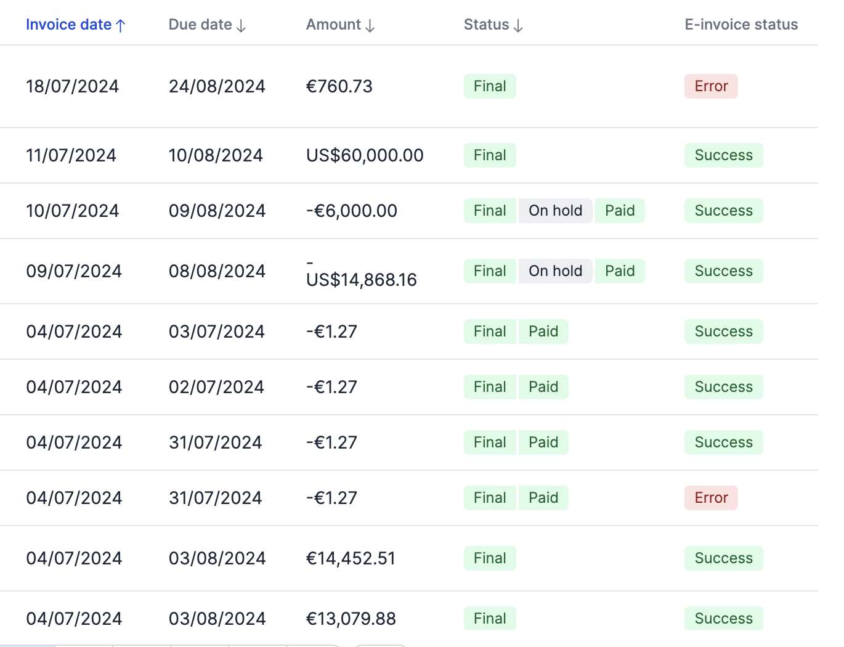Viewport: 844px width, 647px height.
Task: Click the Error badge on the €760.73 invoice
Action: click(x=711, y=86)
